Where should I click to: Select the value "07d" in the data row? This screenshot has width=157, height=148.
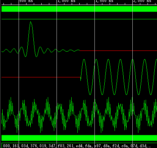tap(134, 146)
